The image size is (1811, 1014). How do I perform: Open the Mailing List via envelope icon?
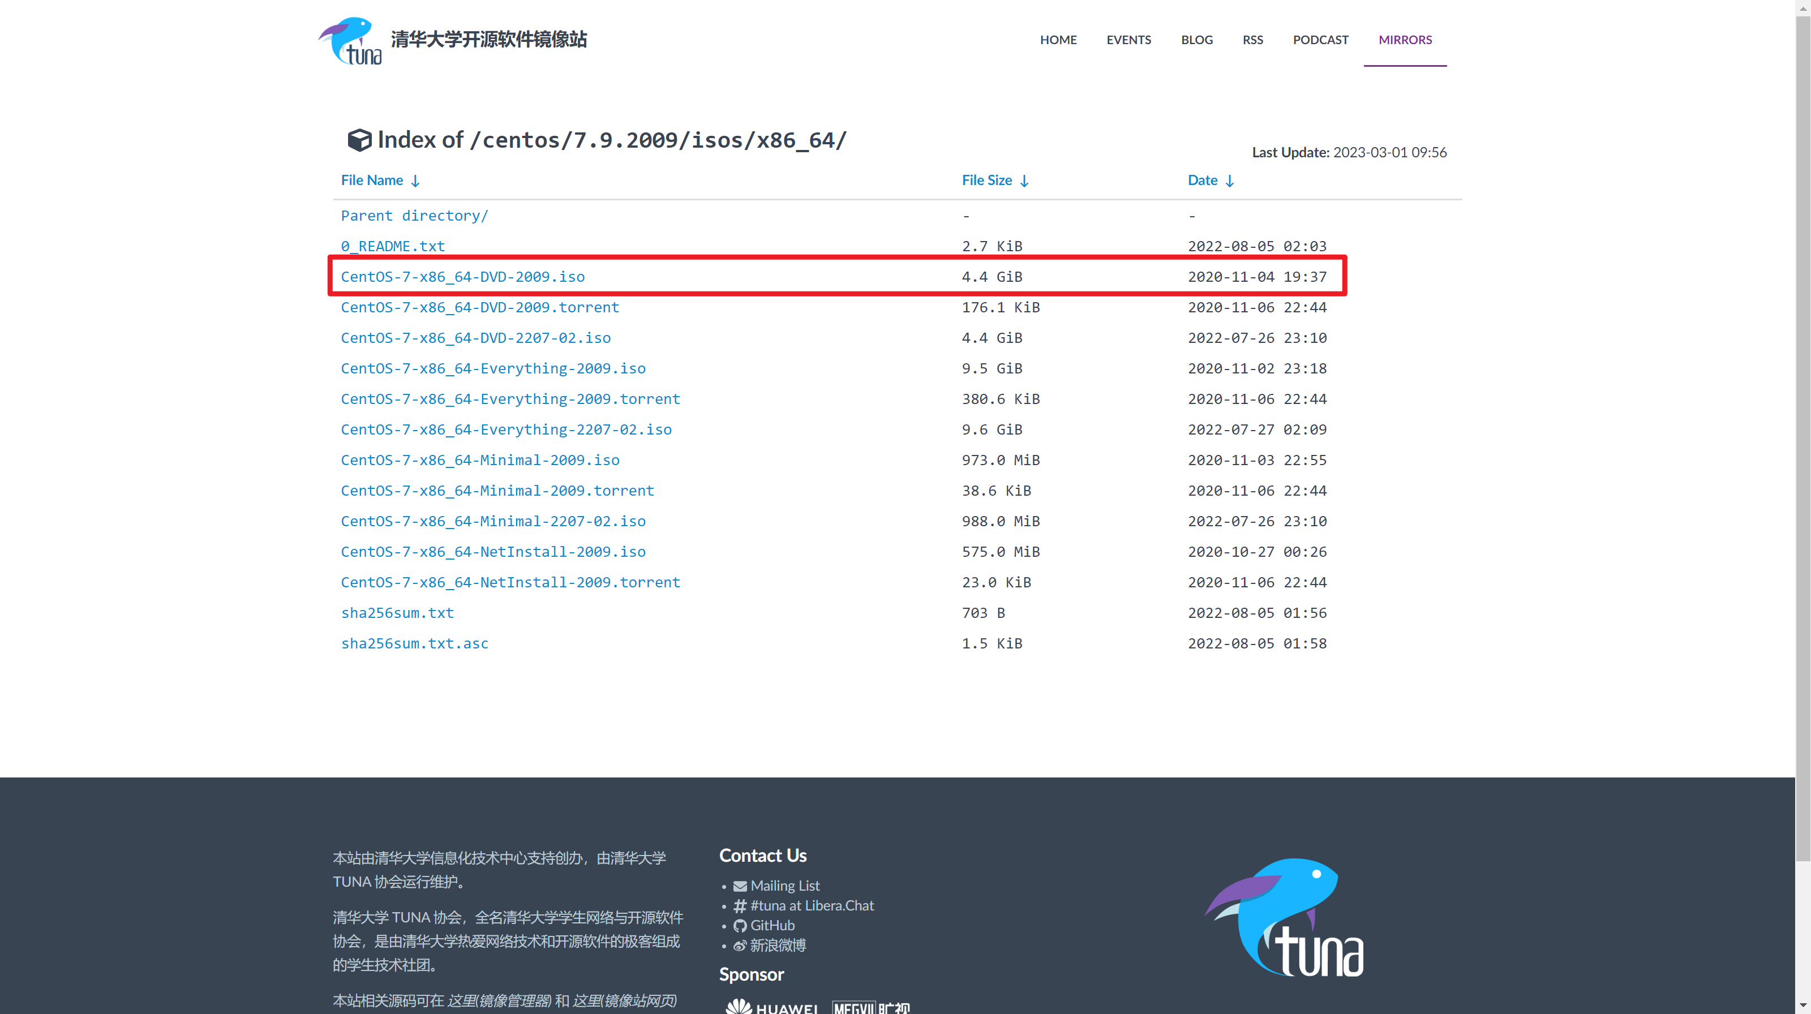740,886
